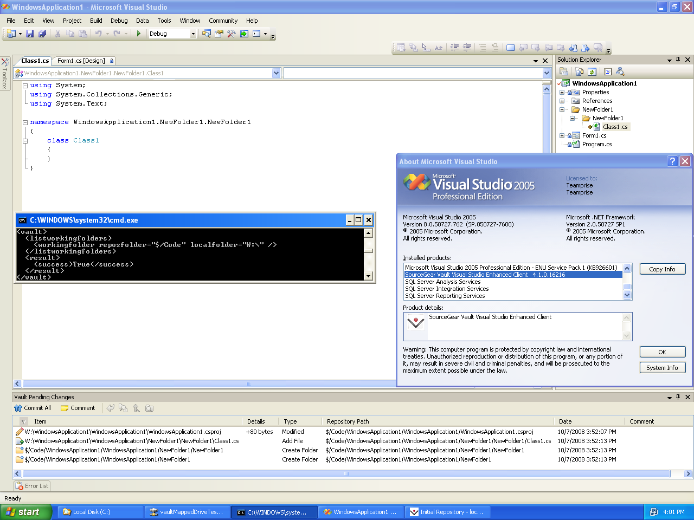694x520 pixels.
Task: Open the Build menu
Action: coord(96,21)
